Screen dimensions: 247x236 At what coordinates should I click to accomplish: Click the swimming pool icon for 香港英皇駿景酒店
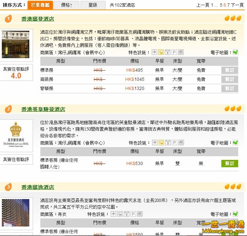click(181, 143)
